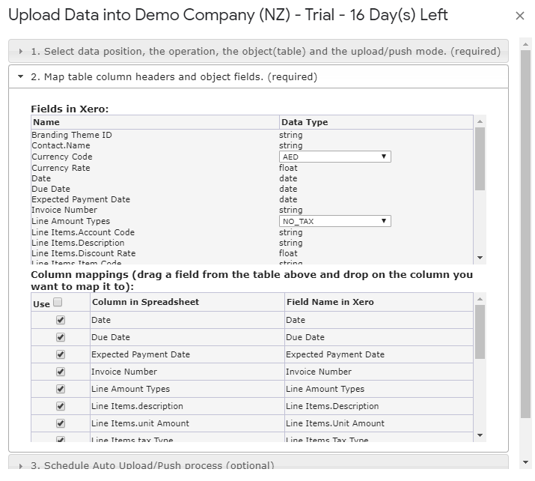The image size is (535, 481).
Task: Select Line Items.Description in Xero fields list
Action: tap(78, 243)
